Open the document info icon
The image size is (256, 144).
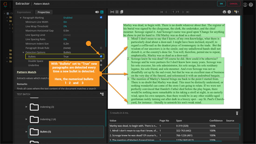pos(229,12)
